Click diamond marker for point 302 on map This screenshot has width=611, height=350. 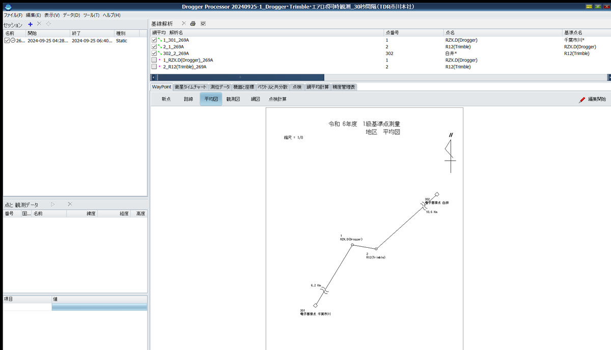click(x=437, y=194)
